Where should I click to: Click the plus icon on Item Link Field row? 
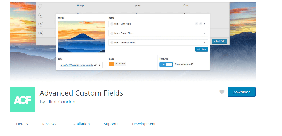(197, 24)
